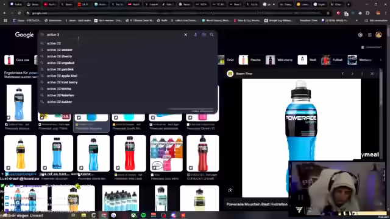
Task: Clear the search box with the X icon
Action: click(x=185, y=35)
